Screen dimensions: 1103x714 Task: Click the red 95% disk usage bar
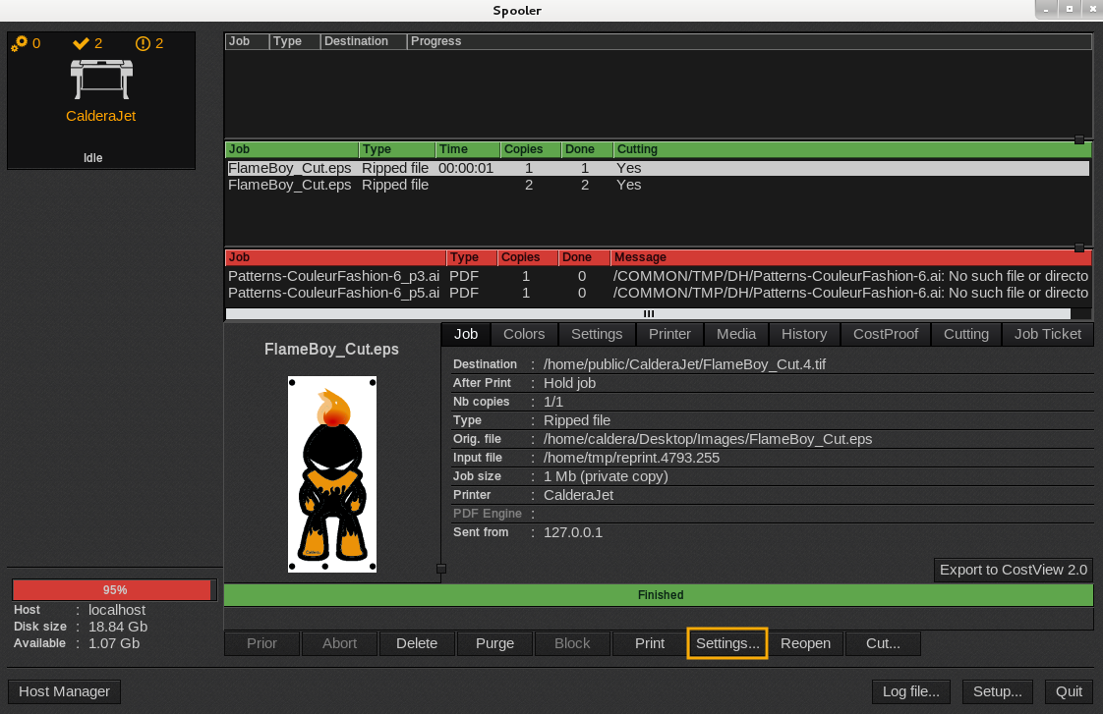pyautogui.click(x=114, y=590)
